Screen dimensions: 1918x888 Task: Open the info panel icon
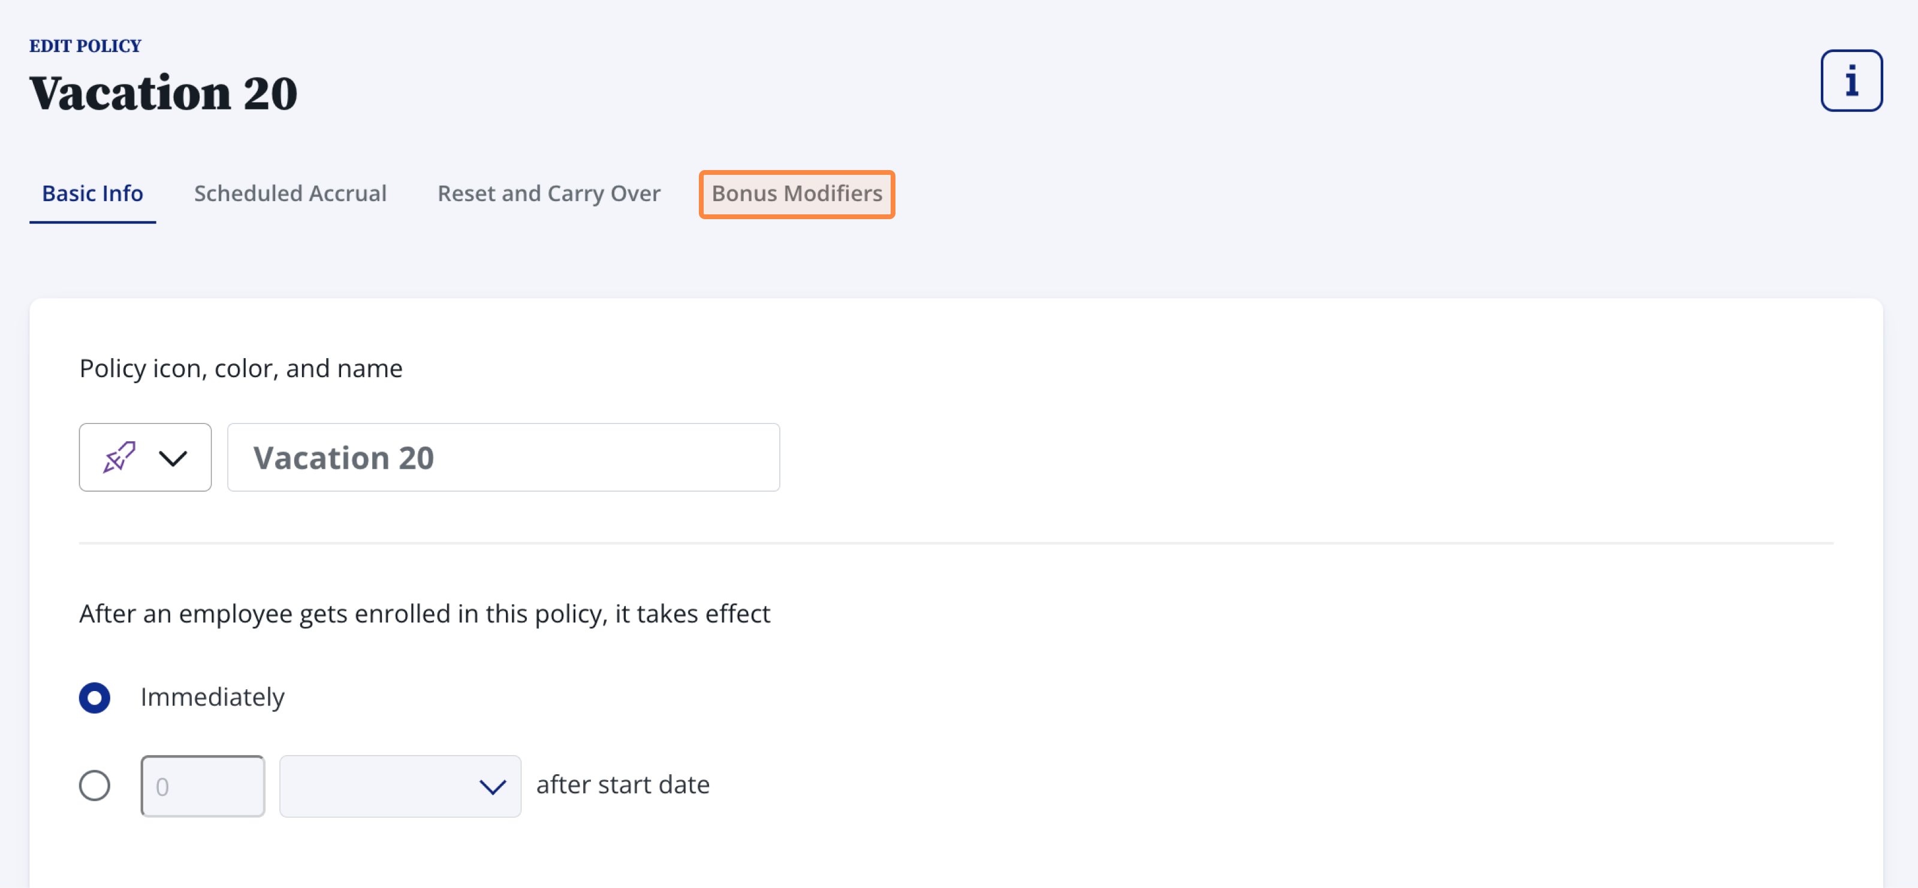1851,80
